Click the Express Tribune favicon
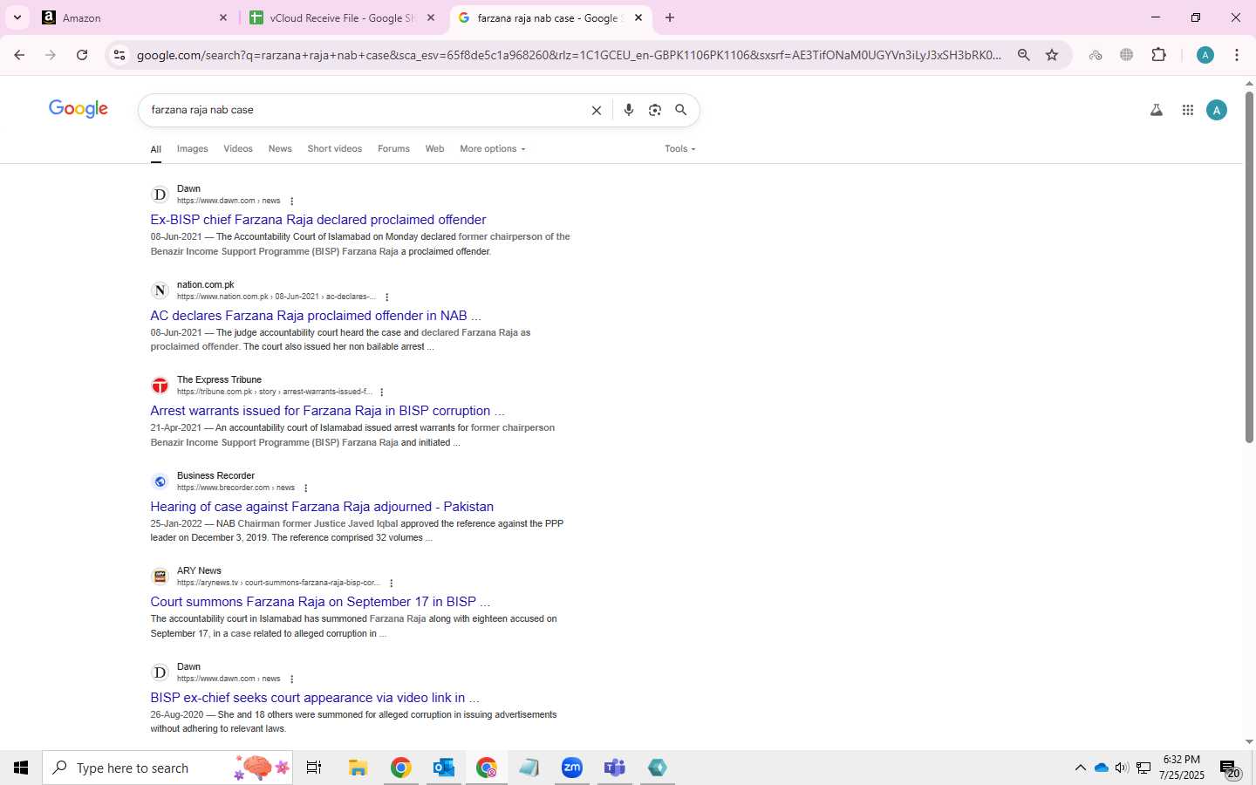1256x785 pixels. (x=160, y=386)
